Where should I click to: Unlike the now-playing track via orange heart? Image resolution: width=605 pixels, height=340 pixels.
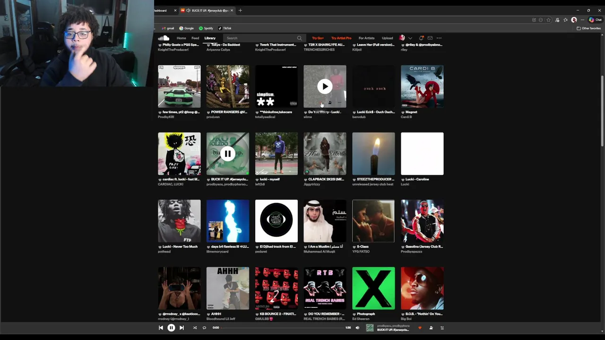click(420, 328)
